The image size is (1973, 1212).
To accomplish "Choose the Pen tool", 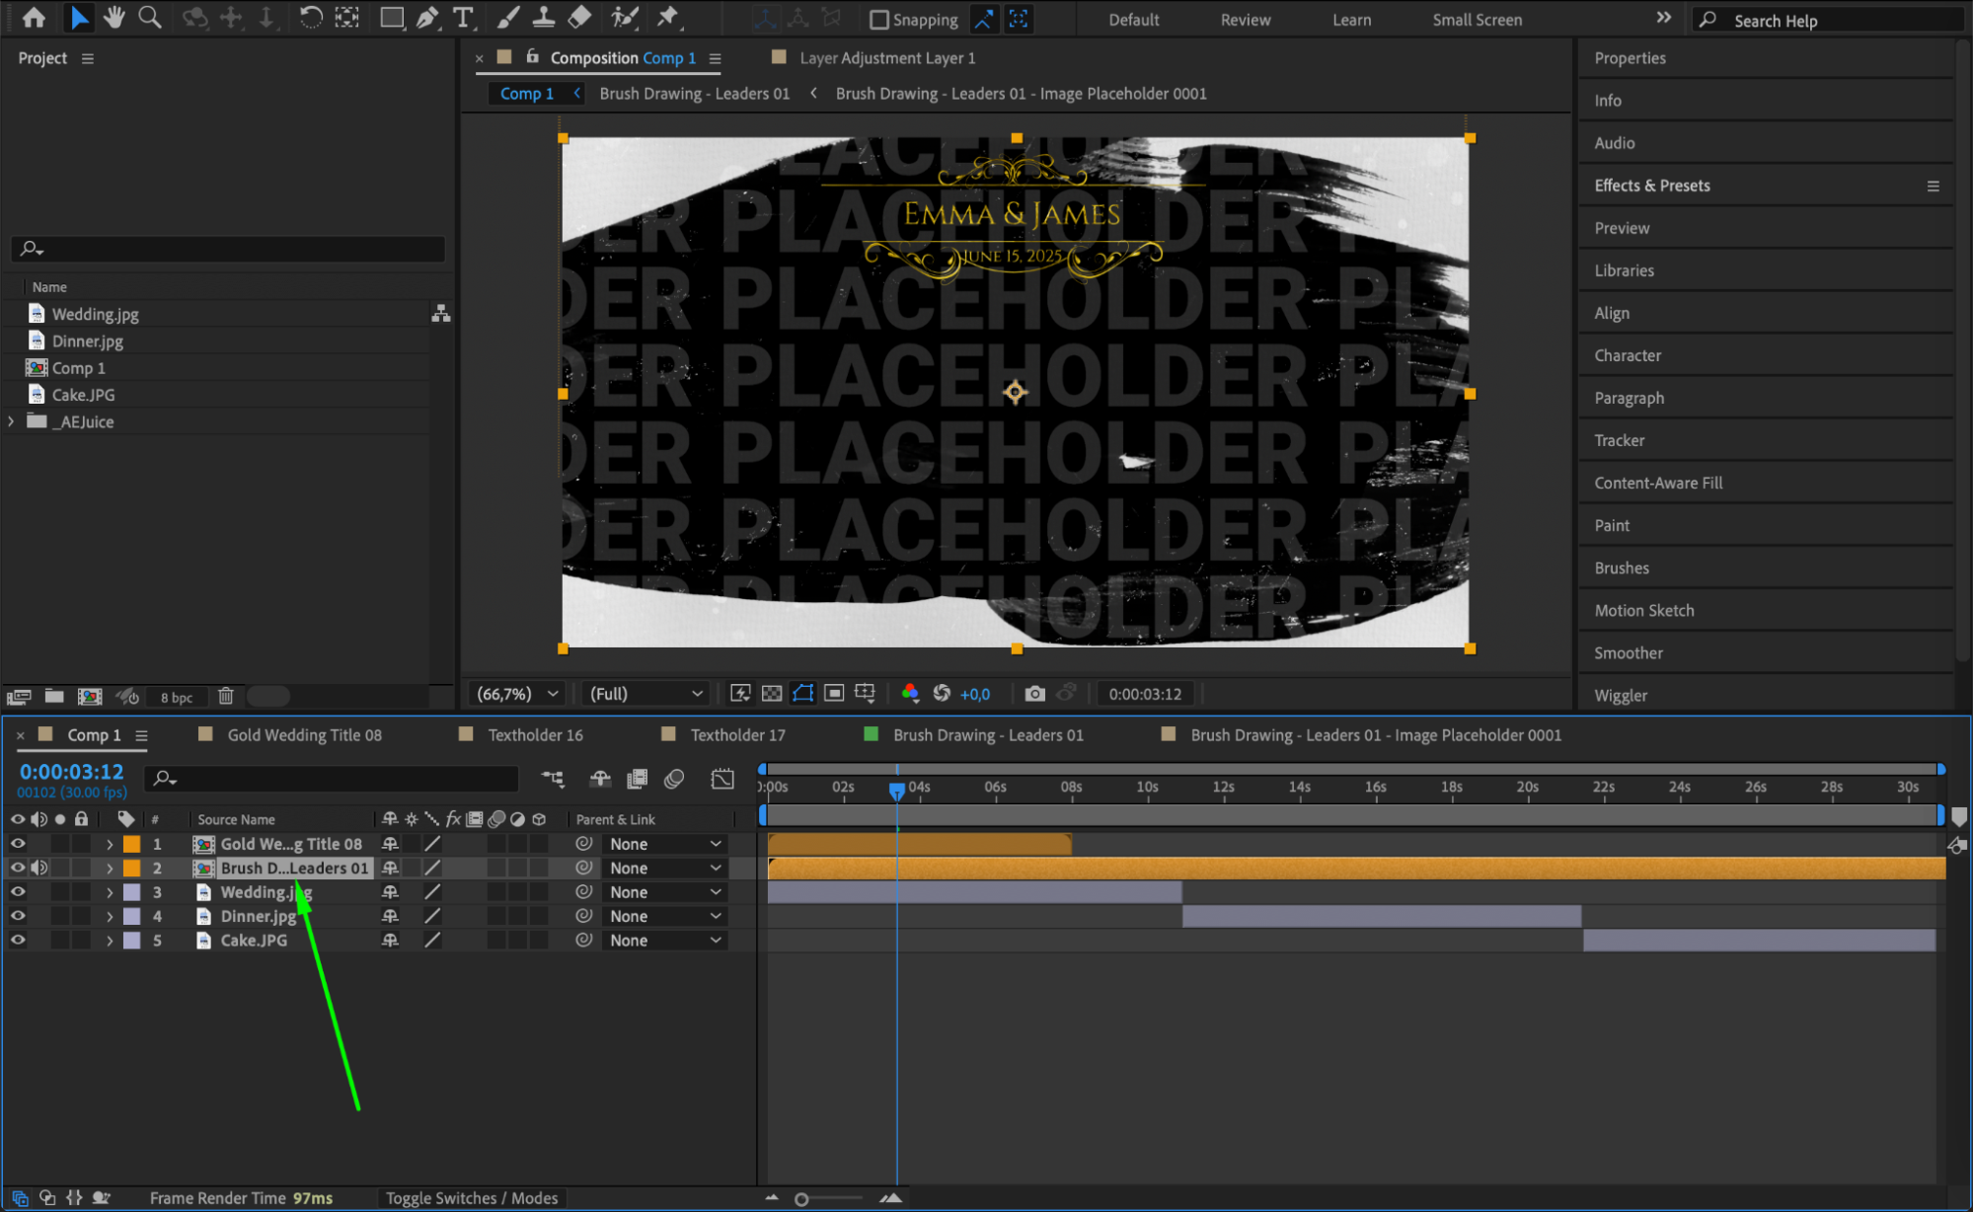I will pyautogui.click(x=427, y=17).
